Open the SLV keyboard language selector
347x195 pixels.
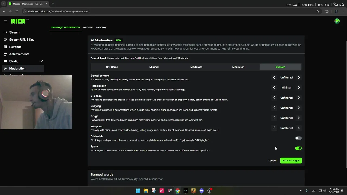tap(313, 191)
